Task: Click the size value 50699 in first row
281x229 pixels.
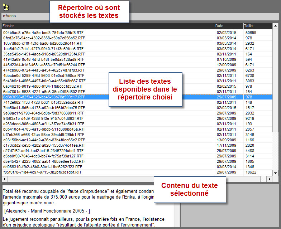Action: (x=251, y=33)
